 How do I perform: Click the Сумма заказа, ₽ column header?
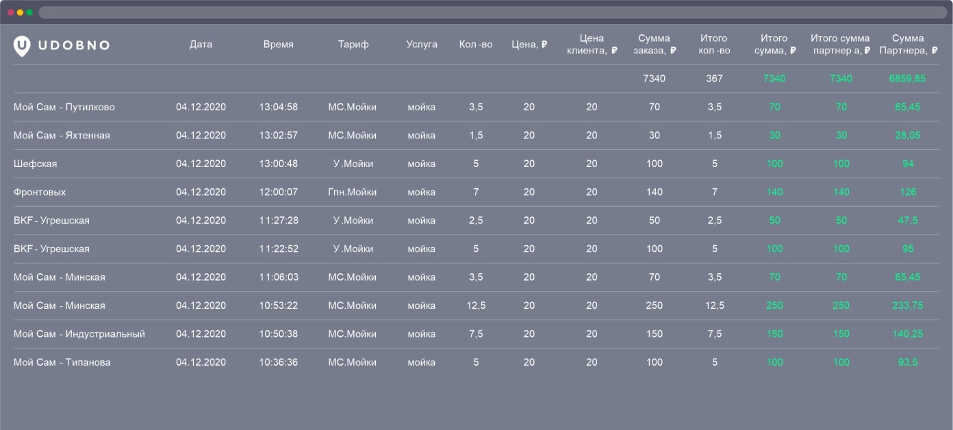coord(654,45)
